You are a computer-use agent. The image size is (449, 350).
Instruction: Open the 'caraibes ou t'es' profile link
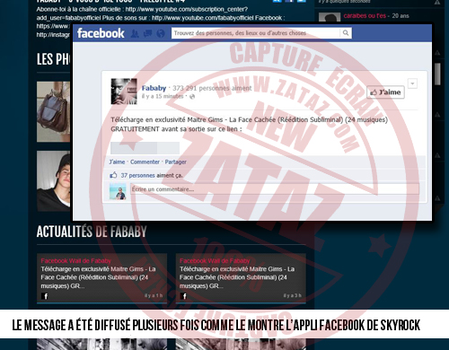point(365,16)
